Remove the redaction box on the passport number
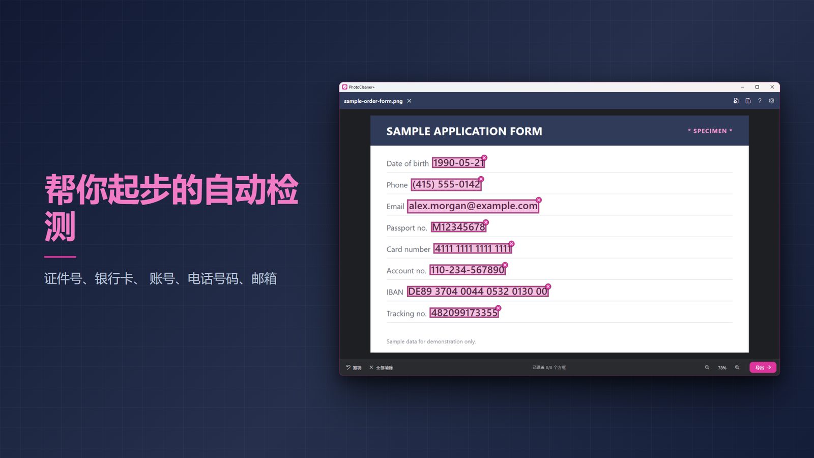Image resolution: width=814 pixels, height=458 pixels. pos(486,222)
